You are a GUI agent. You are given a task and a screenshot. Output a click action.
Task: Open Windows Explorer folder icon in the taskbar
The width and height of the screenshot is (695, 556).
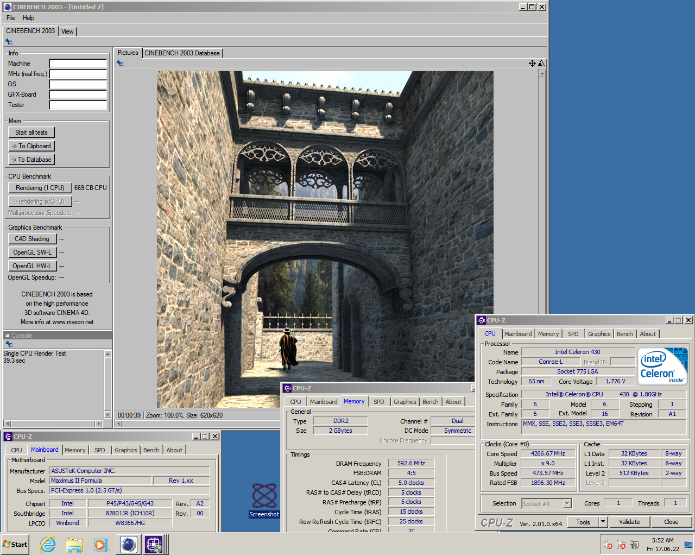(74, 545)
